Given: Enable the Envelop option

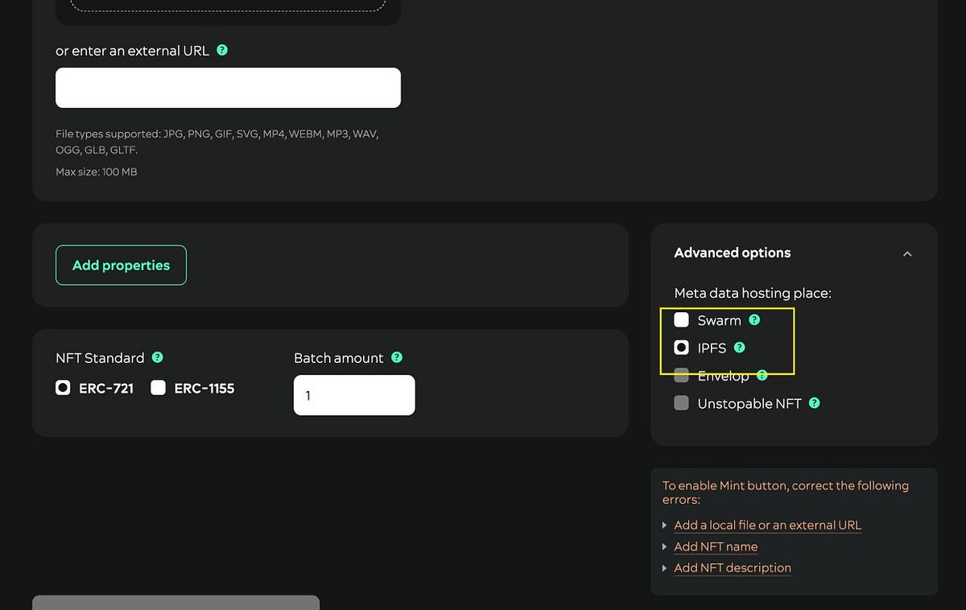Looking at the screenshot, I should click(x=681, y=375).
